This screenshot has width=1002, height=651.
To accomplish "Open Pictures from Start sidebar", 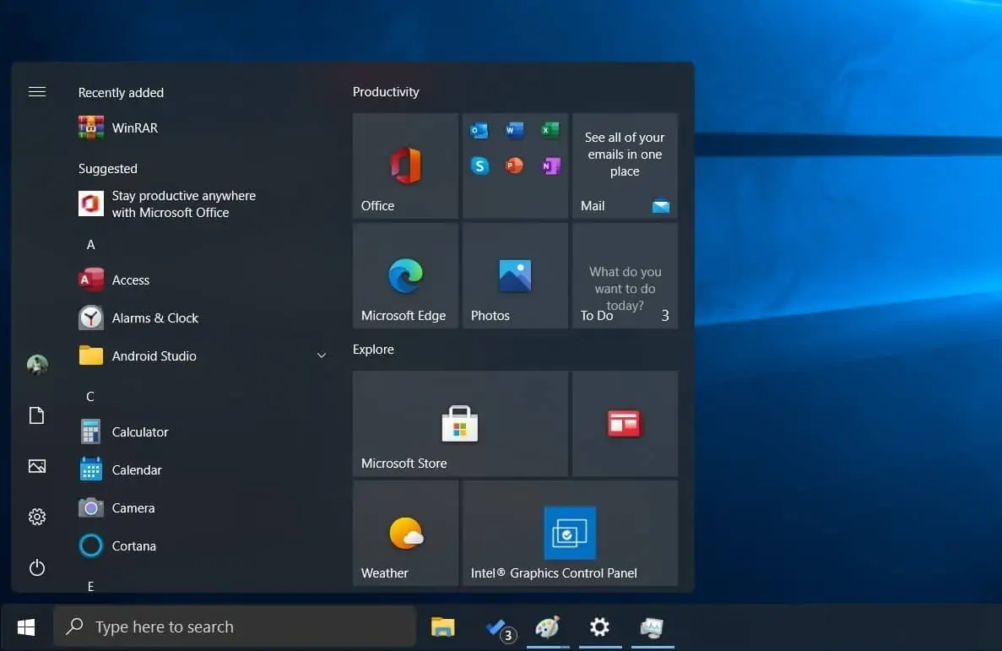I will 37,466.
